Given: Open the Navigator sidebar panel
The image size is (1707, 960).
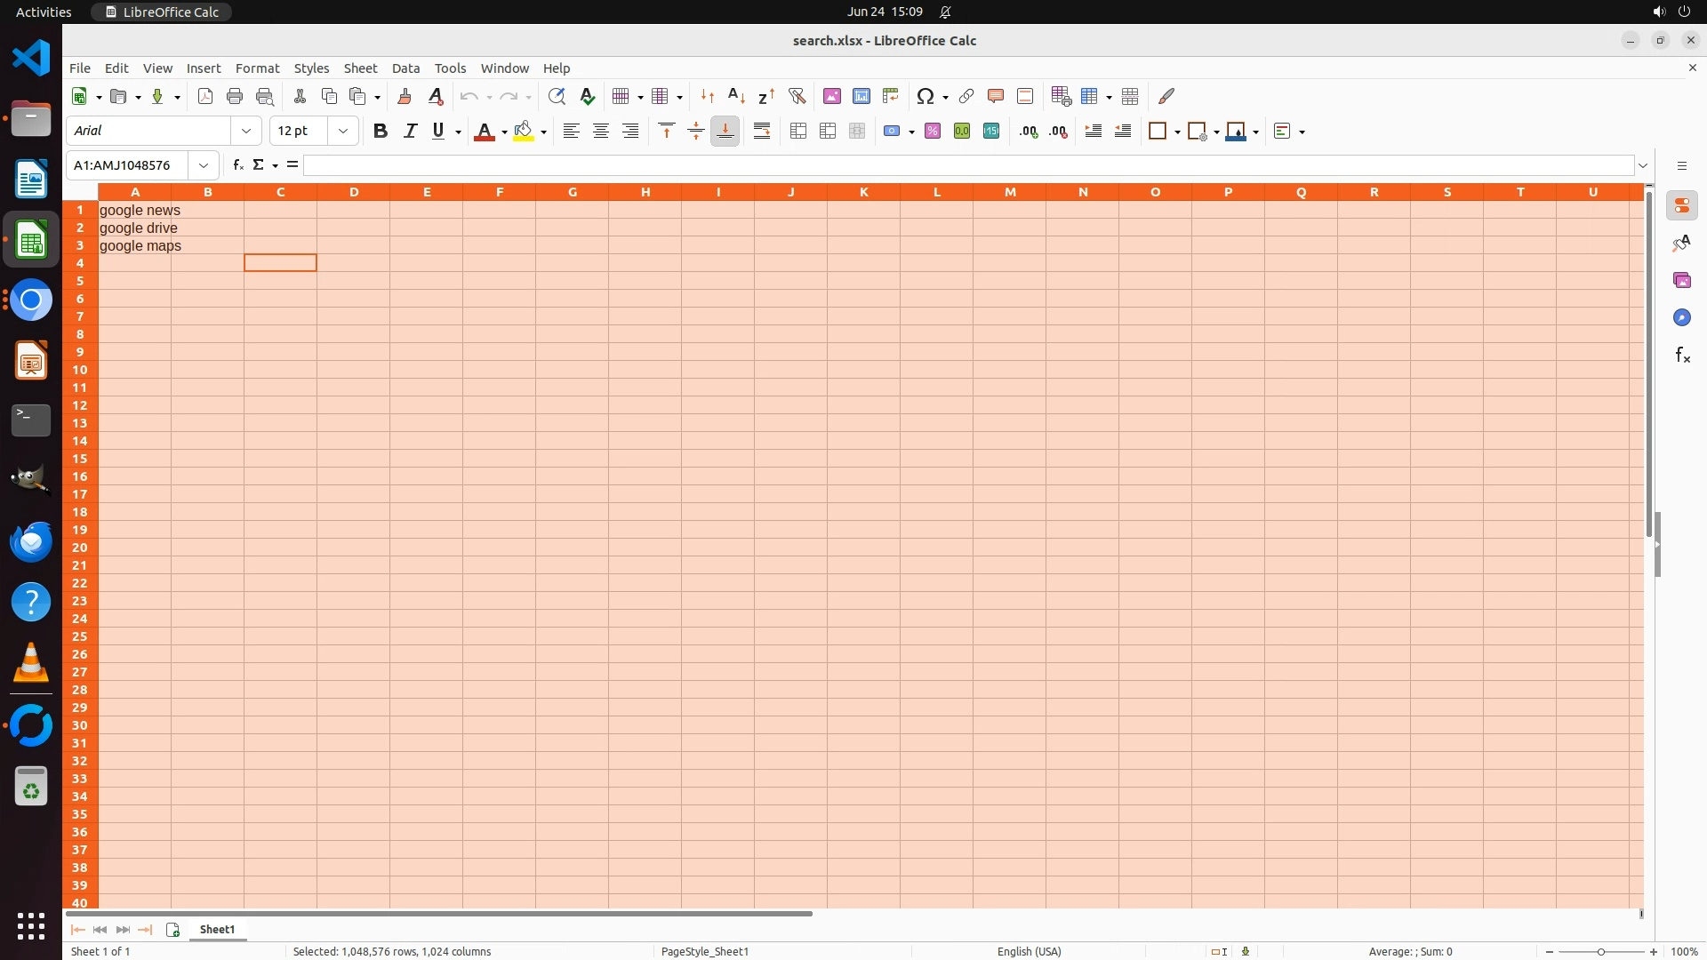Looking at the screenshot, I should (x=1681, y=317).
